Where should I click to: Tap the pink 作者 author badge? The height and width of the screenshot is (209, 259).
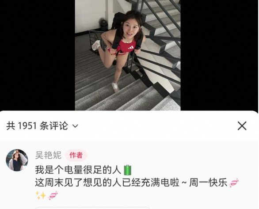pyautogui.click(x=76, y=155)
